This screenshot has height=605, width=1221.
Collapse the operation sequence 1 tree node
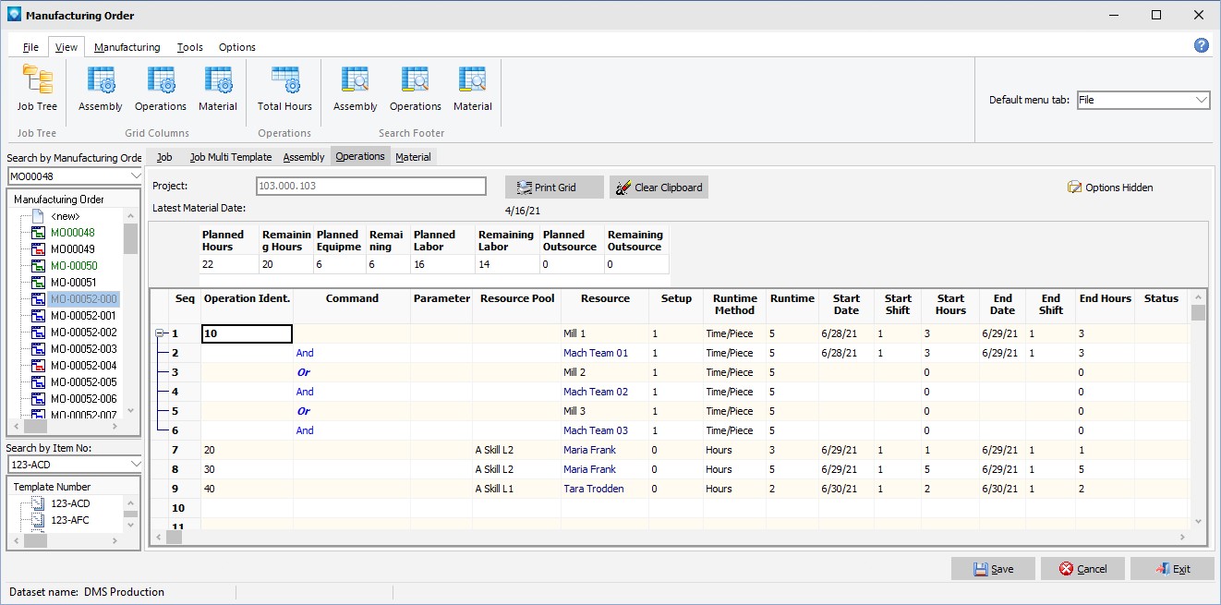pyautogui.click(x=160, y=333)
